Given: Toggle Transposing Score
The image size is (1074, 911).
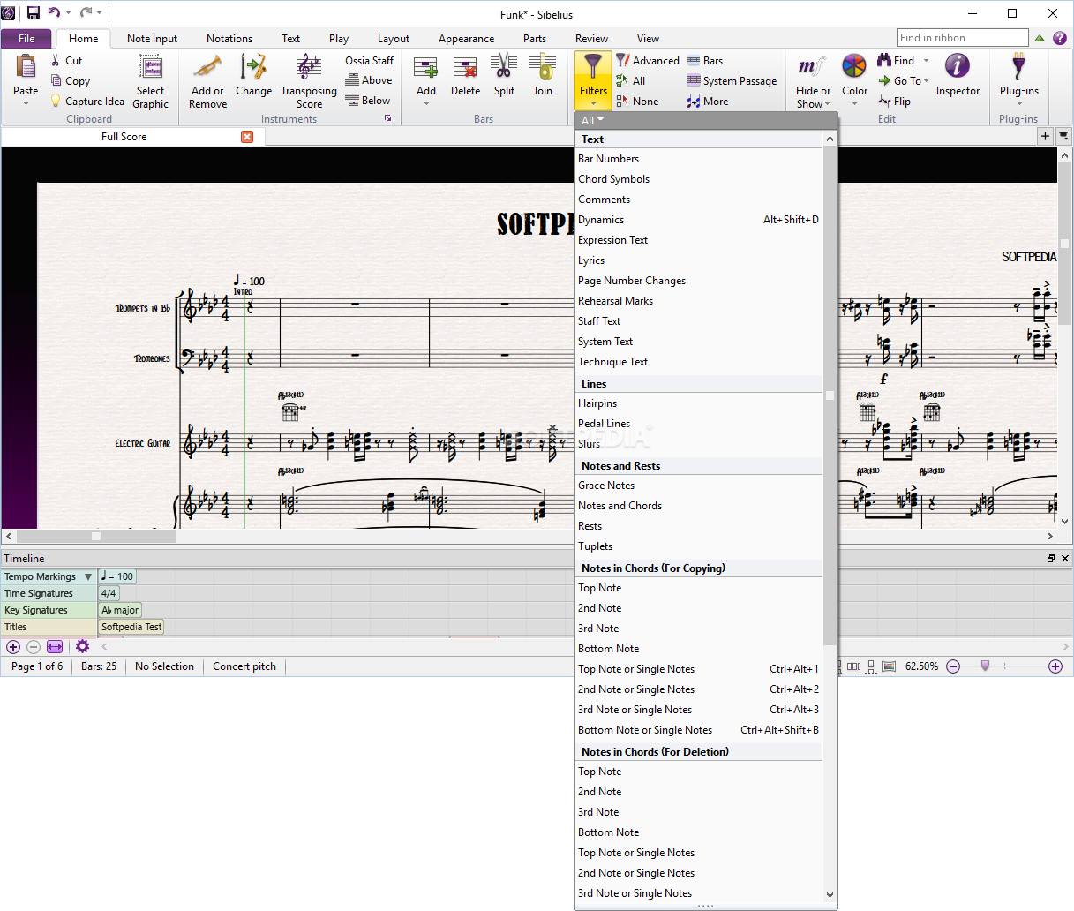Looking at the screenshot, I should pyautogui.click(x=309, y=81).
